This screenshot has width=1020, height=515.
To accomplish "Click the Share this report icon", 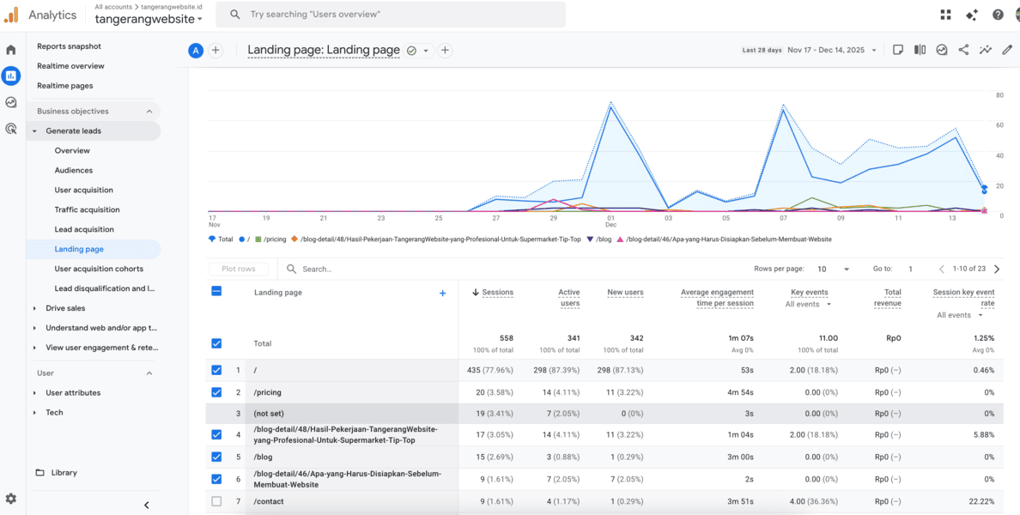I will (x=963, y=50).
